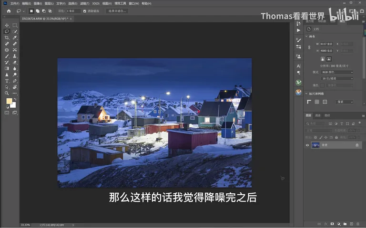Toggle guides display in Properties panel
This screenshot has width=366, height=228.
tap(325, 102)
